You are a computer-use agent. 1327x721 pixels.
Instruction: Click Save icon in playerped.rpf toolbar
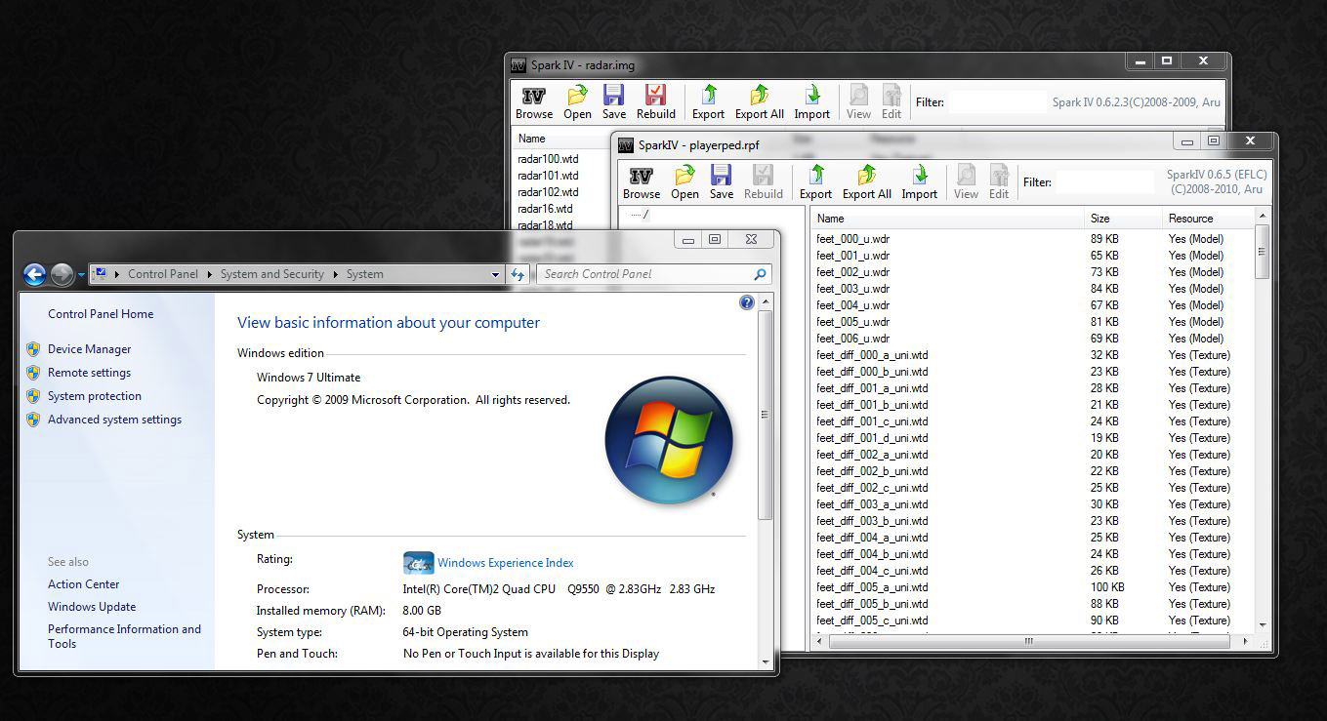click(722, 176)
